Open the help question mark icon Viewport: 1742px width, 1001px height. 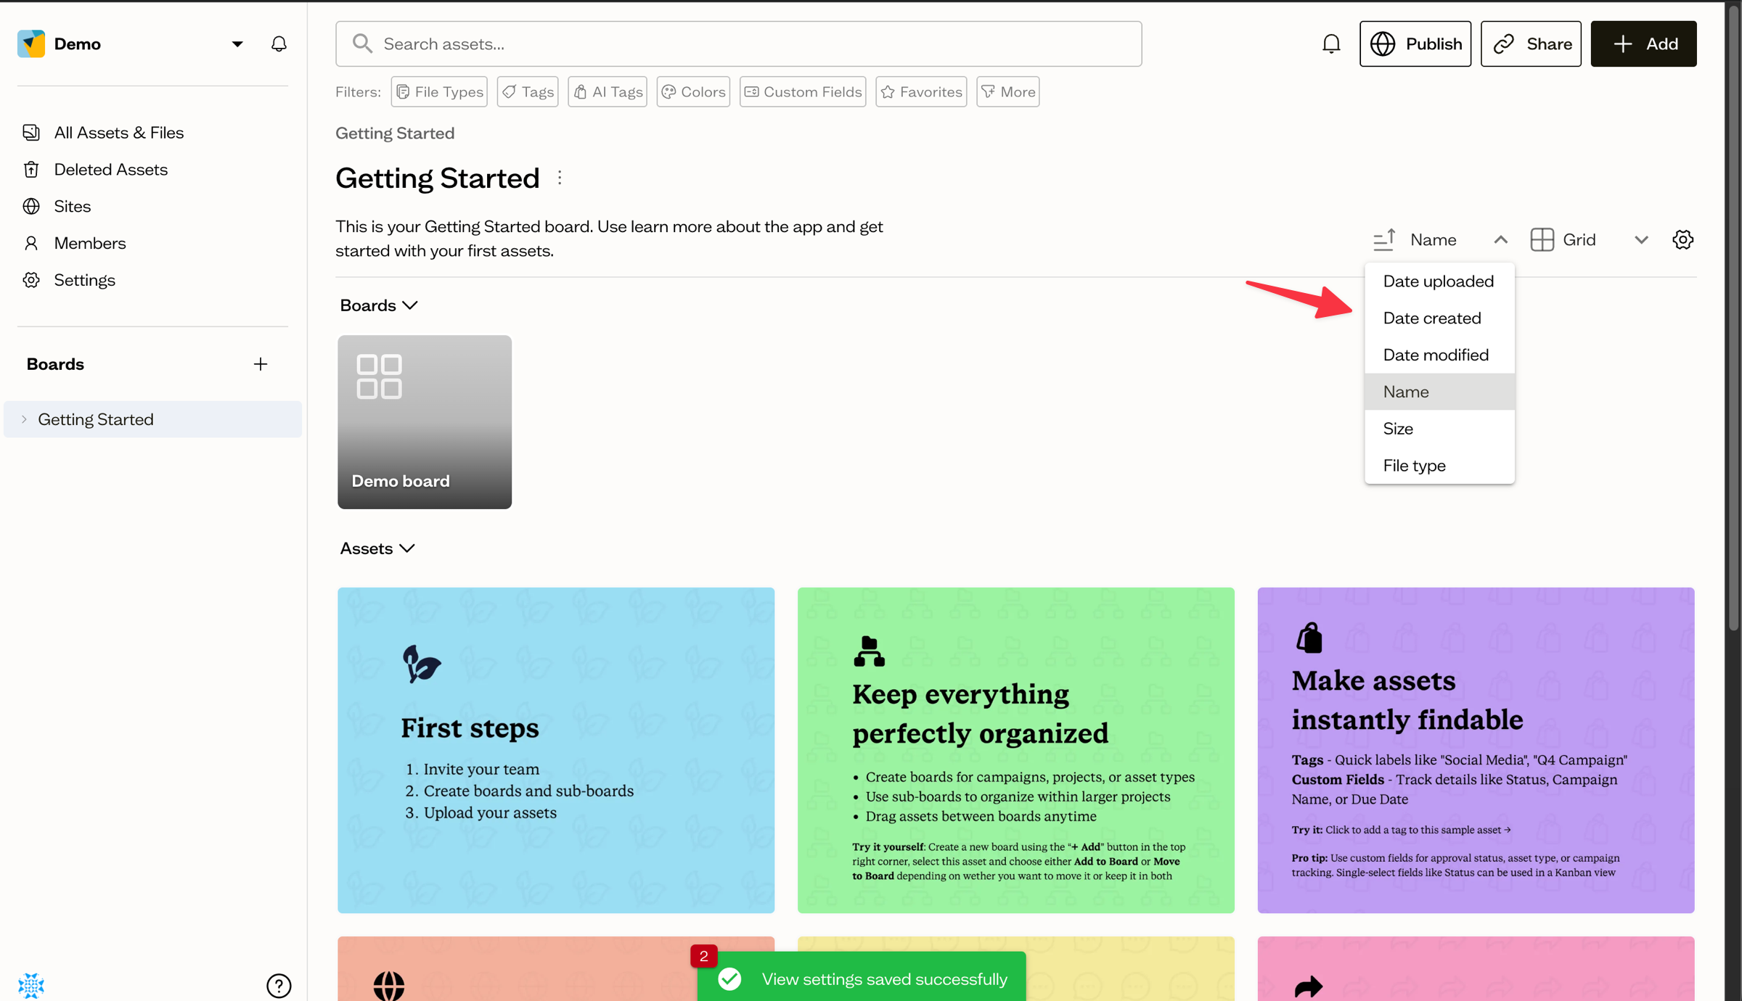[x=279, y=986]
